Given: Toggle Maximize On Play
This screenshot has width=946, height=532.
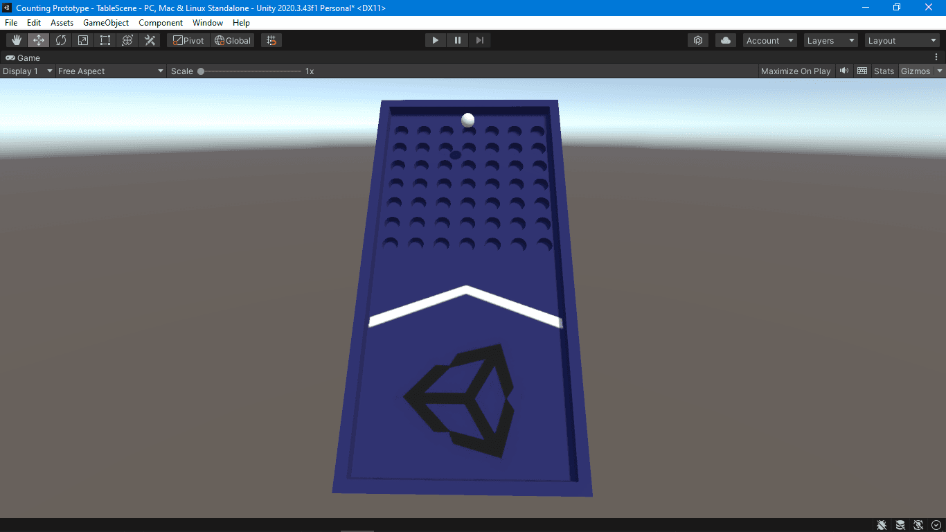Looking at the screenshot, I should click(x=795, y=71).
